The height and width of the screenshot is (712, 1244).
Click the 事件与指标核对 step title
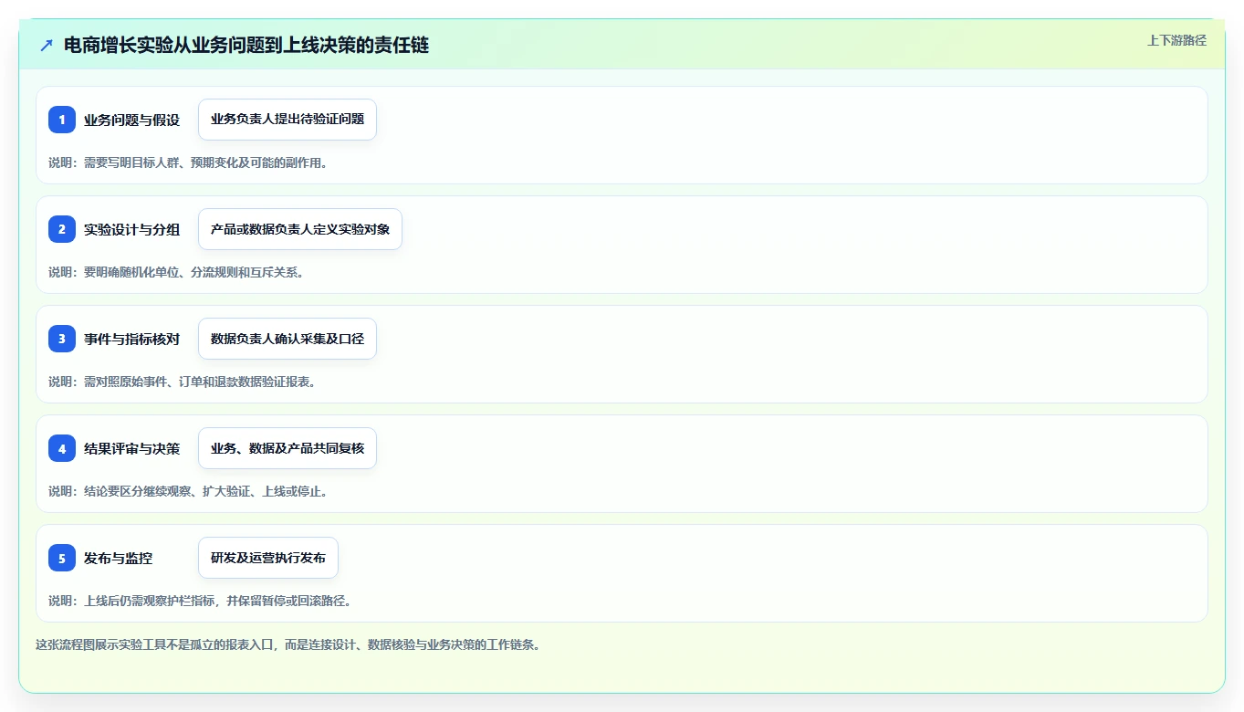(x=131, y=339)
